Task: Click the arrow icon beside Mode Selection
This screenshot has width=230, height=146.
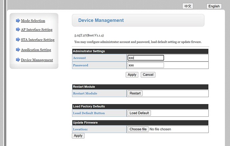Action: pyautogui.click(x=18, y=21)
